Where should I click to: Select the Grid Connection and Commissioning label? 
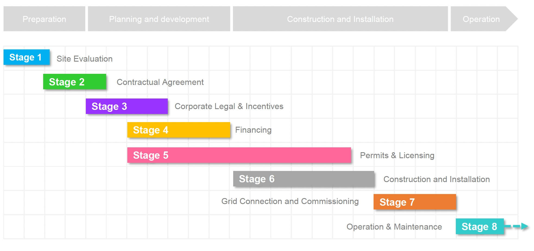click(290, 201)
